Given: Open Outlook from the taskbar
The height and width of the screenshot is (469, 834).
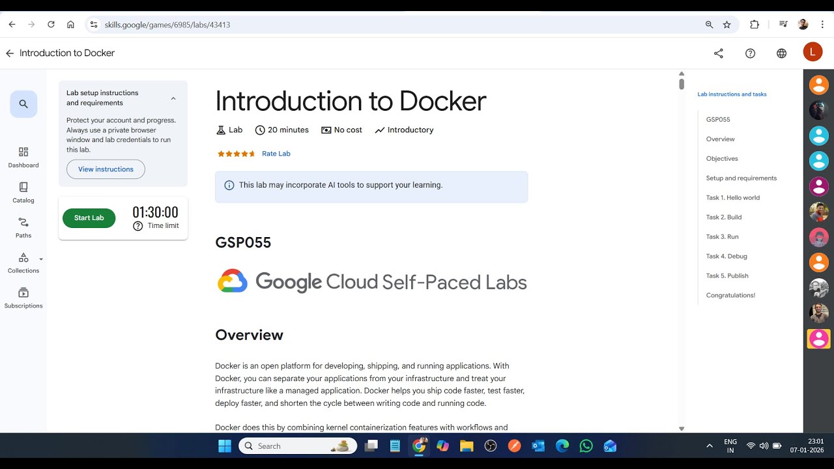Looking at the screenshot, I should [x=538, y=446].
